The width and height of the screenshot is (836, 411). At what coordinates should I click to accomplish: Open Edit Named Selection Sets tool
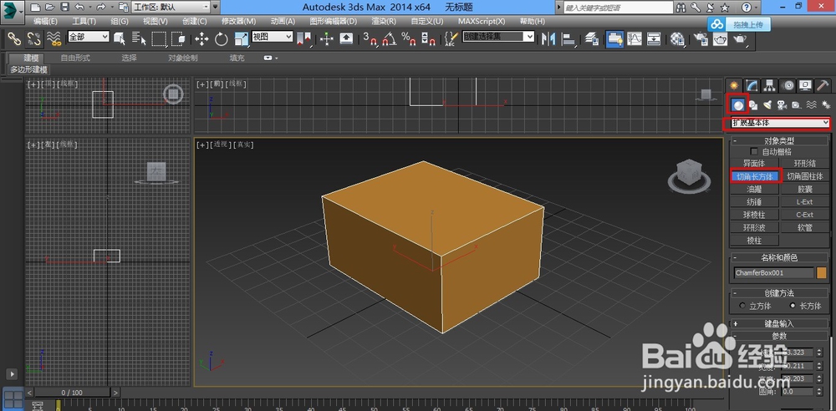(x=451, y=39)
